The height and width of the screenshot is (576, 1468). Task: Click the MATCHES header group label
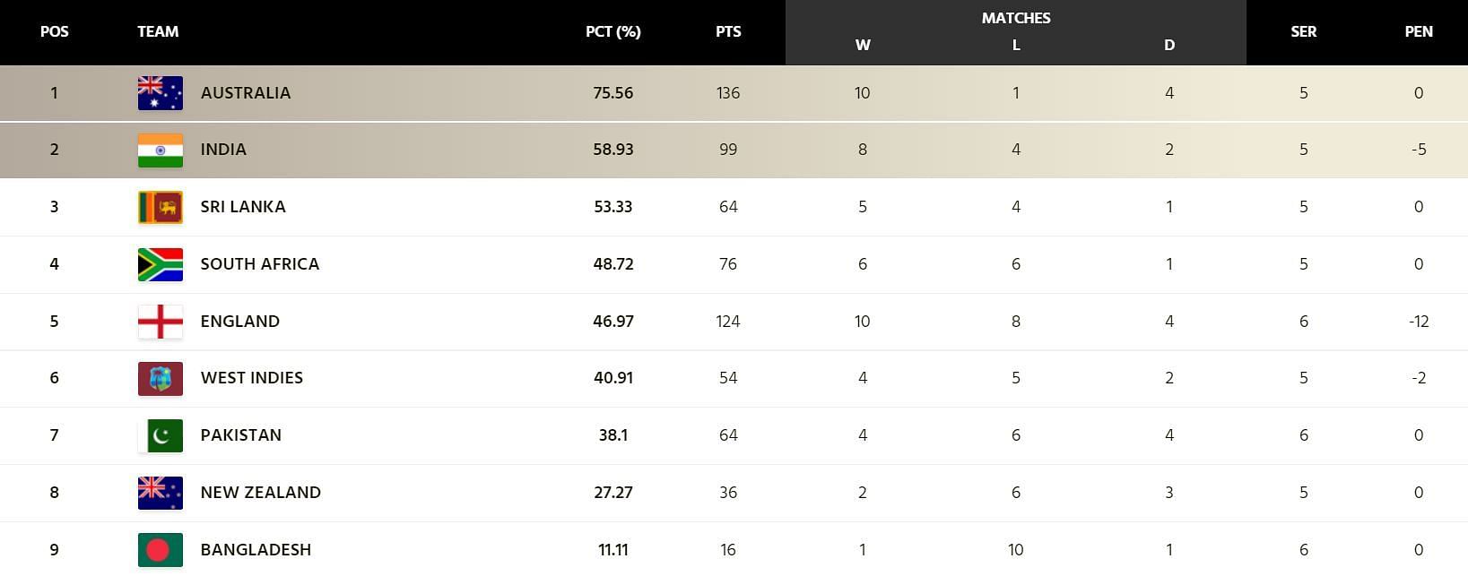[1016, 18]
